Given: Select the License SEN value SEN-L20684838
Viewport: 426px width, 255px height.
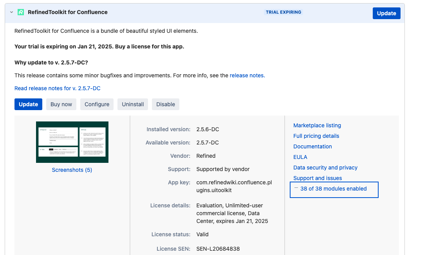Looking at the screenshot, I should tap(218, 249).
